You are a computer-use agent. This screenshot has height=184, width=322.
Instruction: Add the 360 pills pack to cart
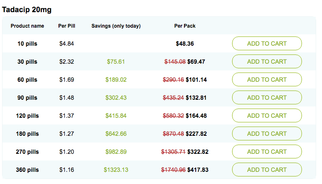267,170
